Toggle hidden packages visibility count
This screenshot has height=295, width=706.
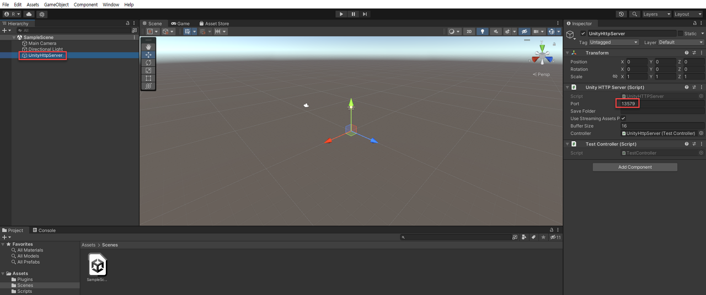point(555,237)
